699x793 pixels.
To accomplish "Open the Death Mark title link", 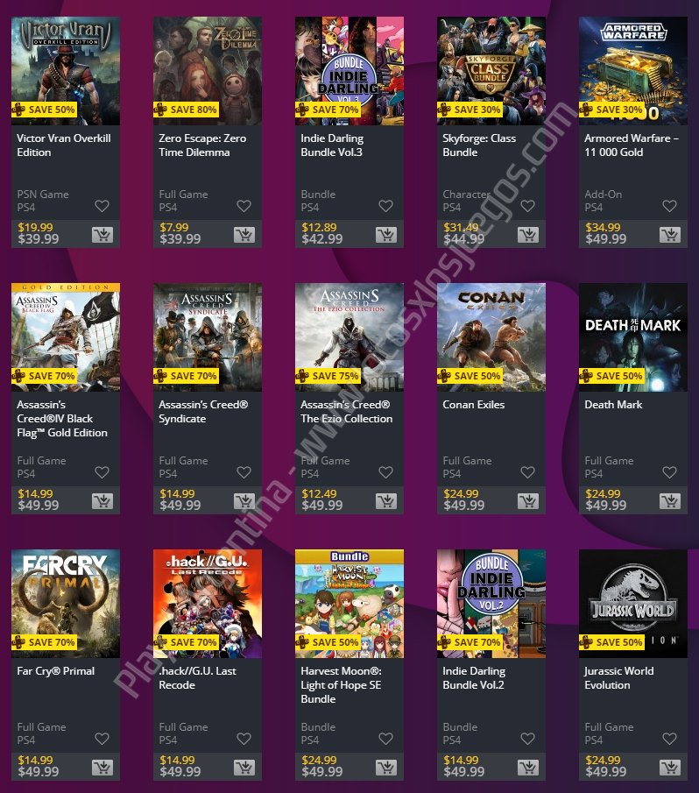I will [x=613, y=405].
